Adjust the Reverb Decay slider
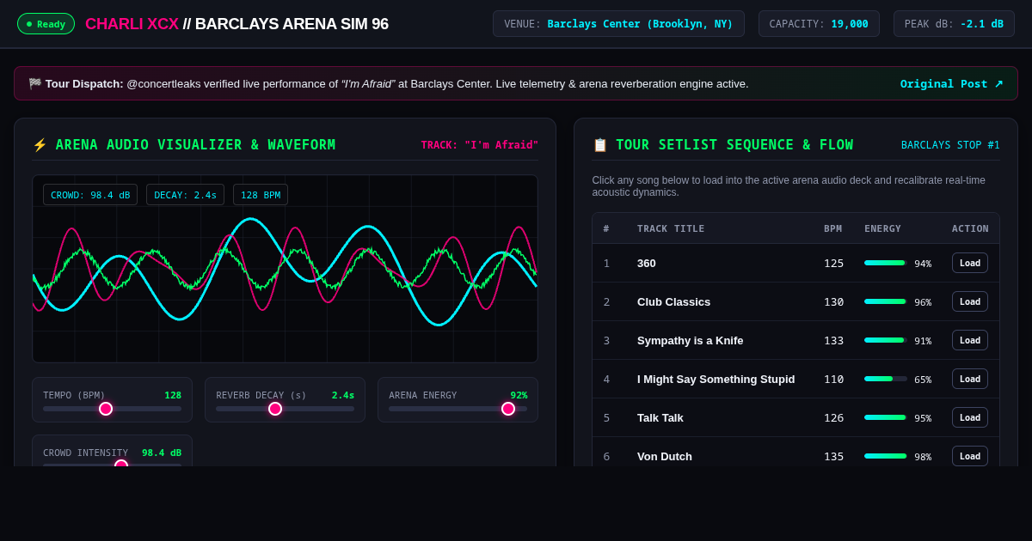Screen dimensions: 1032x541 click(286, 409)
